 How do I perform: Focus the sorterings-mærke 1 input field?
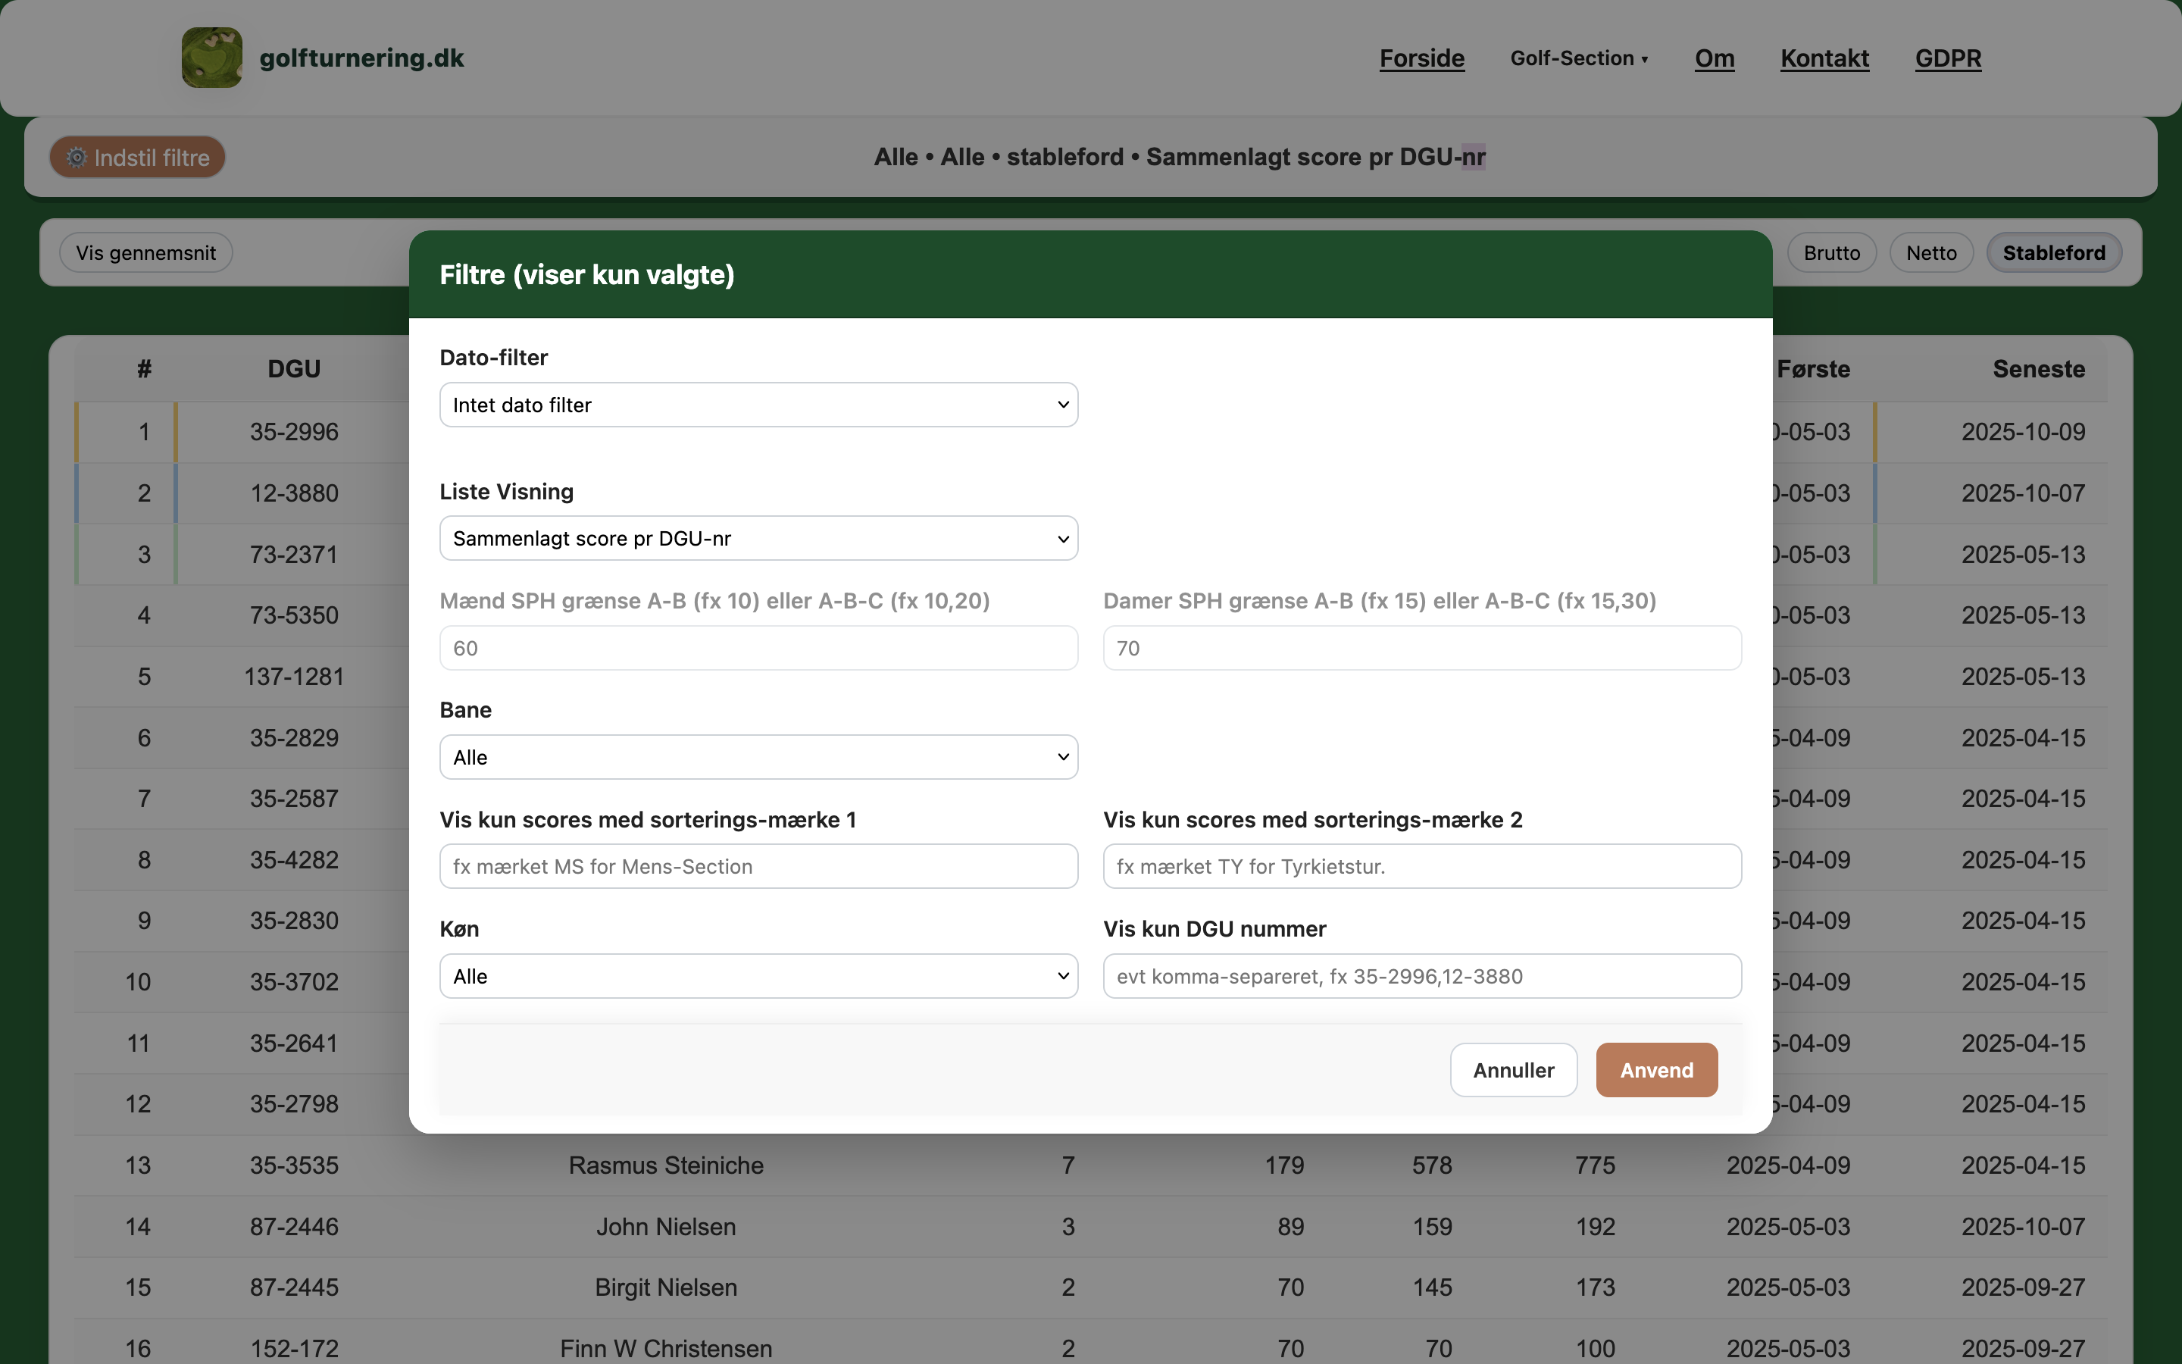(758, 866)
